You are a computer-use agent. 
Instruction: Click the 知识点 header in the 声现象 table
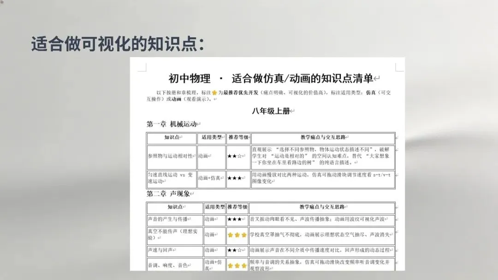[175, 207]
